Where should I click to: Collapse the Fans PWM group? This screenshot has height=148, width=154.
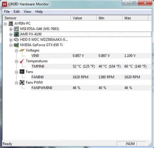(17, 83)
